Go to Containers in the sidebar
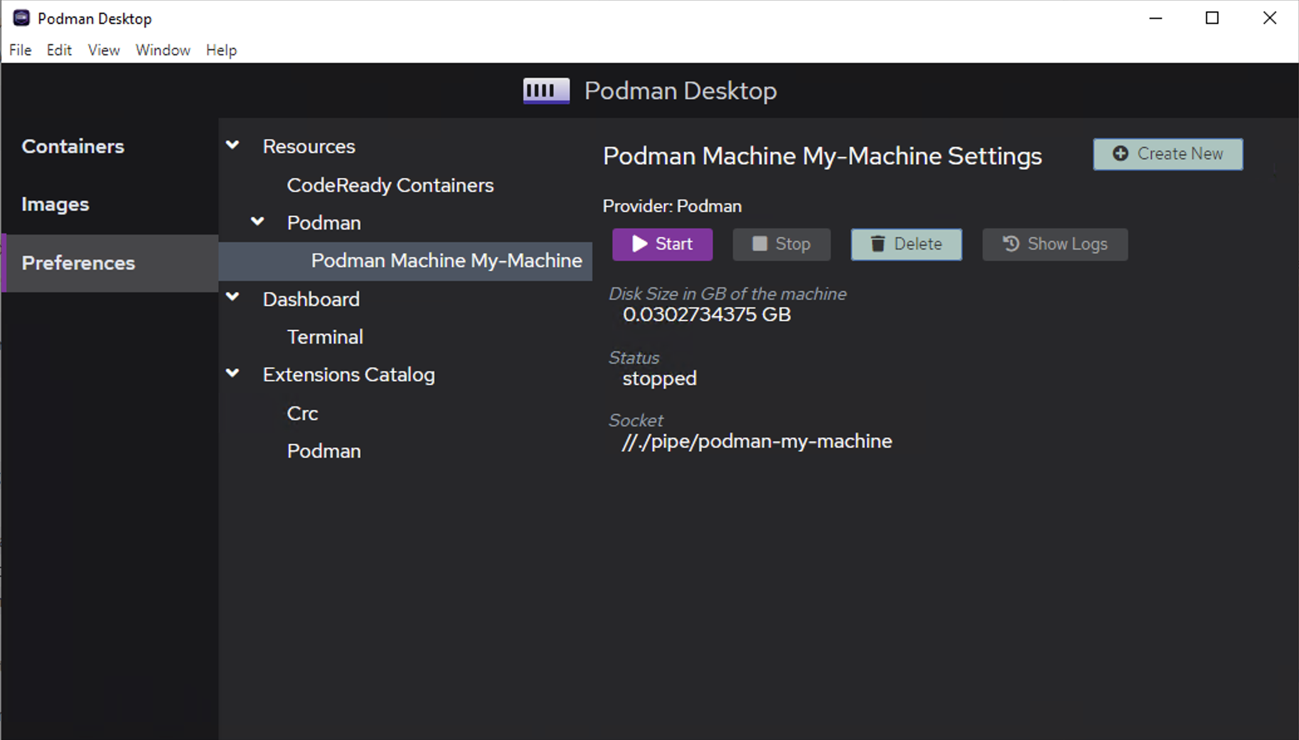This screenshot has height=740, width=1299. point(73,147)
